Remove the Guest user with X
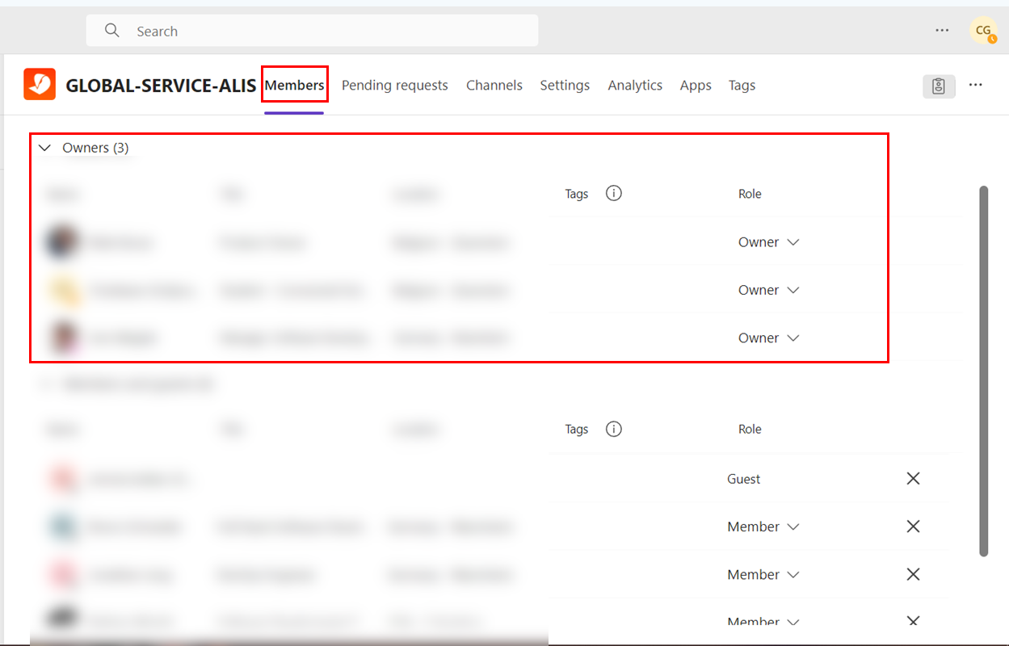 (913, 479)
